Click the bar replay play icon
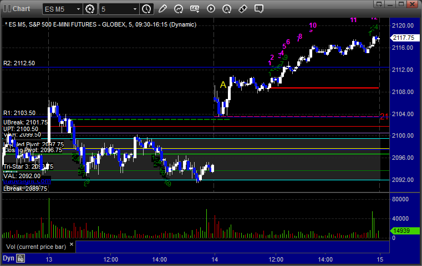 click(211, 9)
